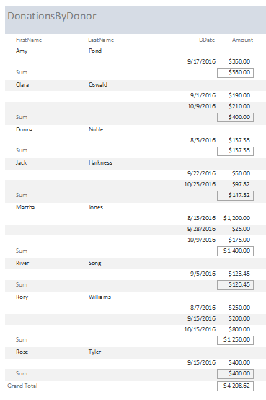This screenshot has height=400, width=266.
Task: Click the DDate column header
Action: [207, 40]
